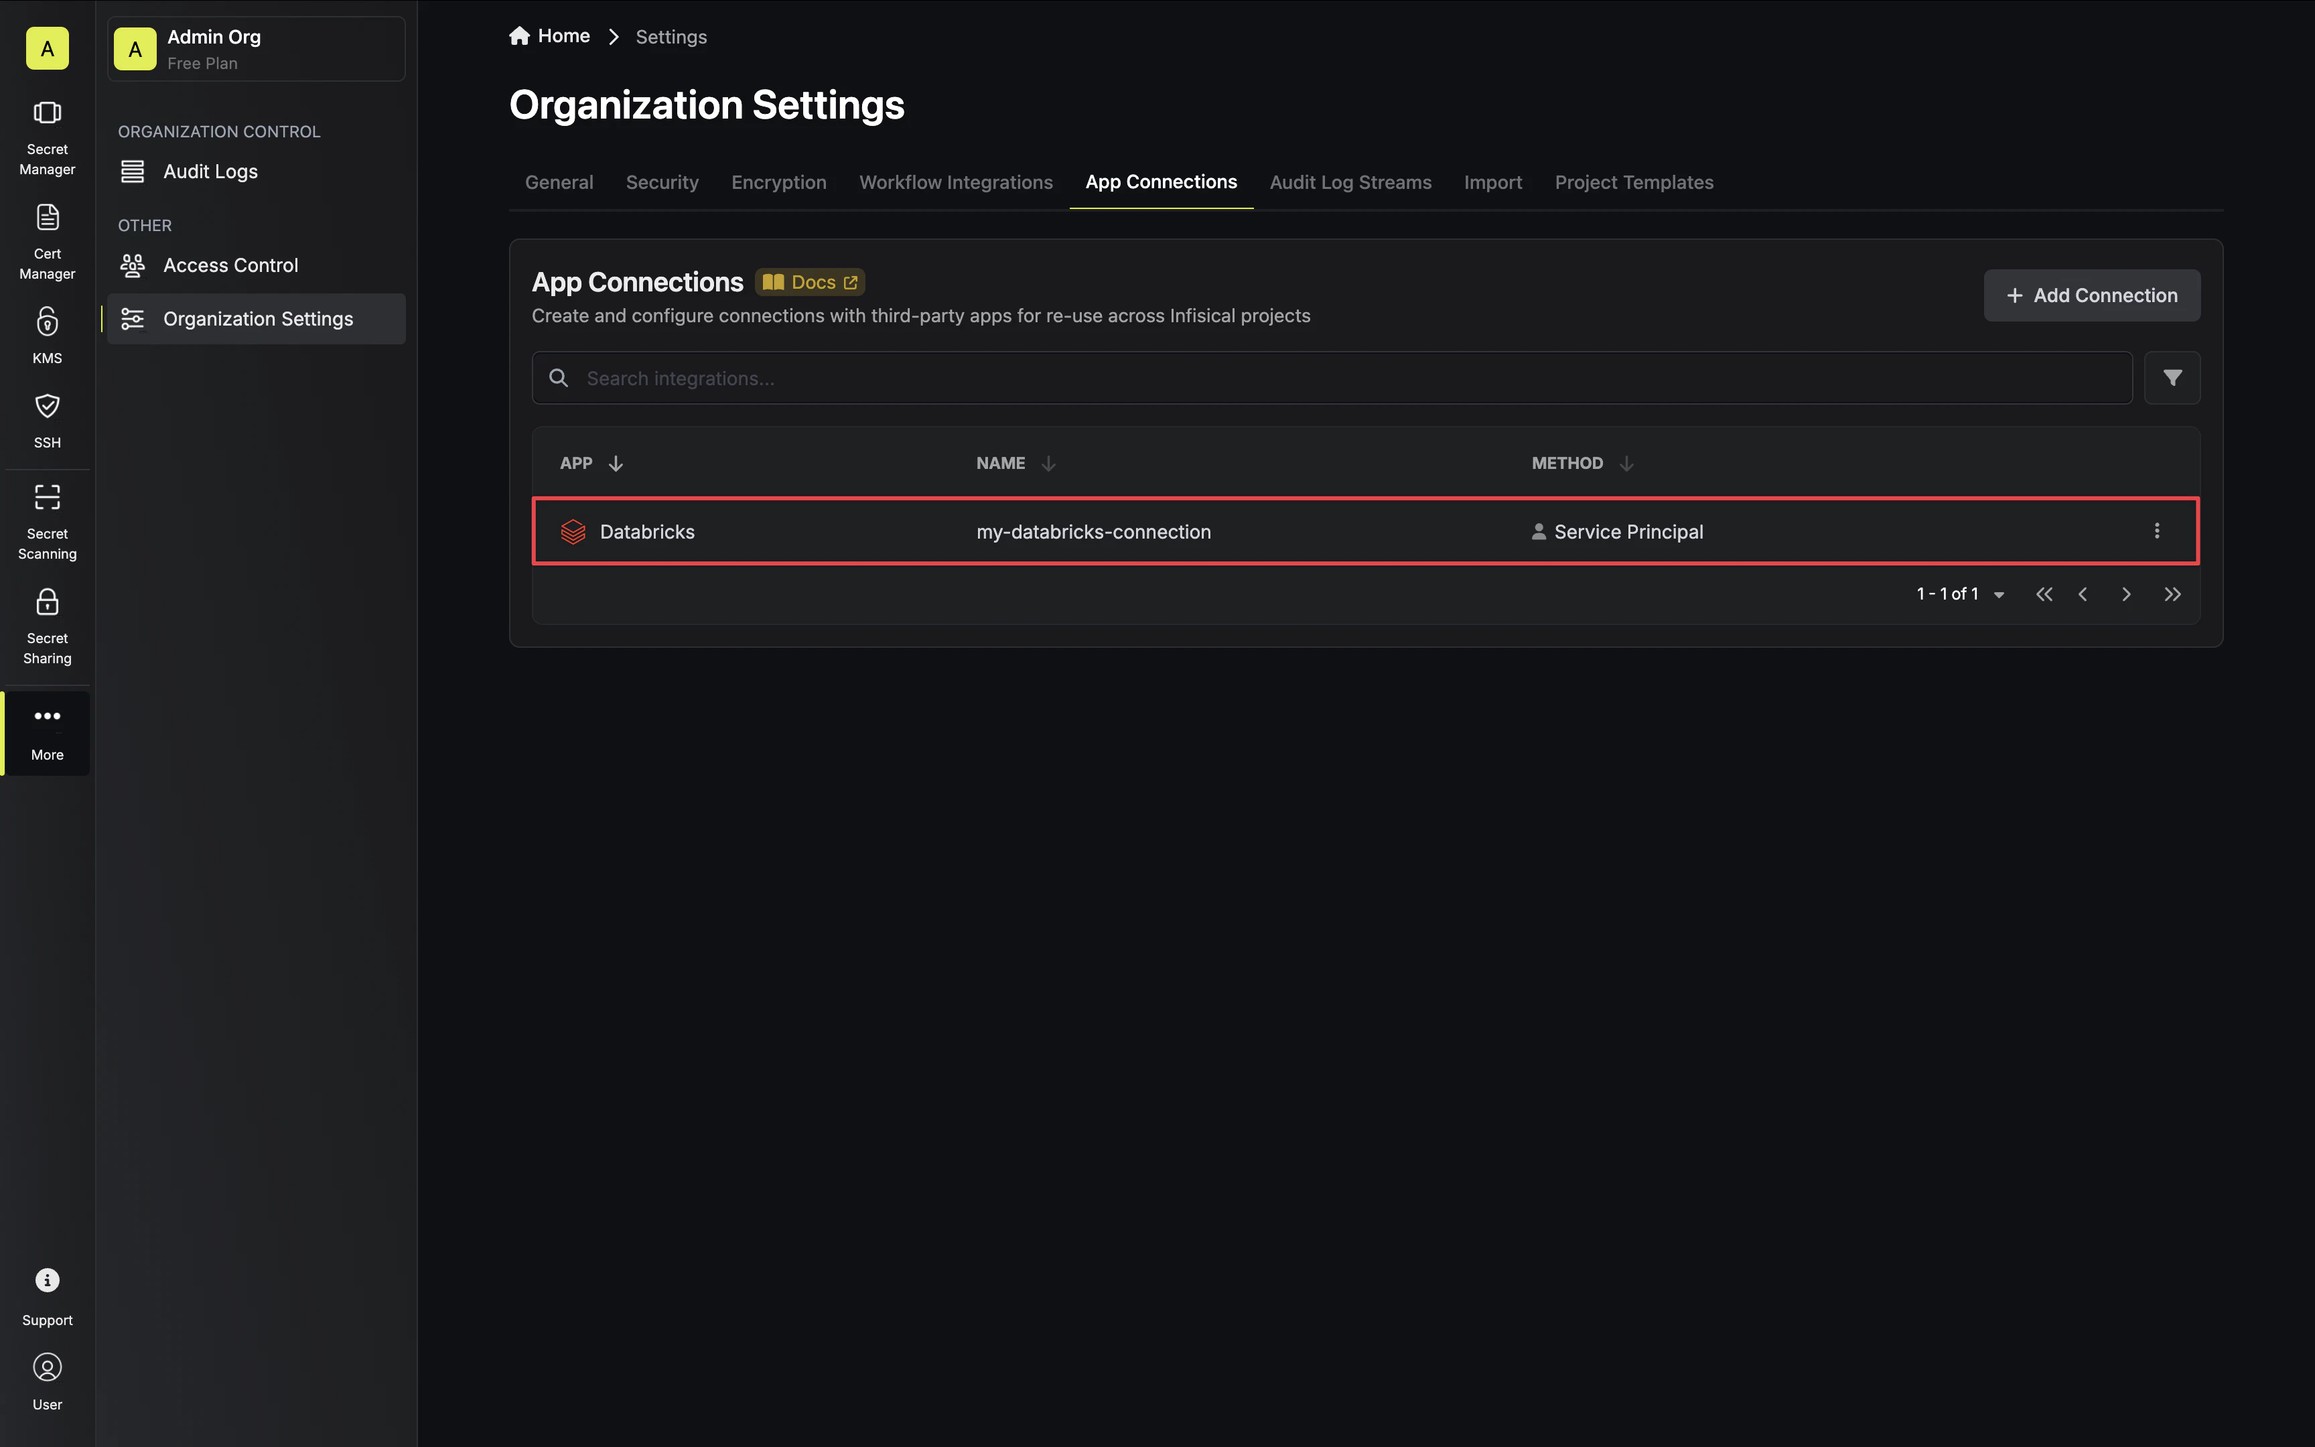Viewport: 2315px width, 1447px height.
Task: Open the SSH section
Action: point(47,421)
